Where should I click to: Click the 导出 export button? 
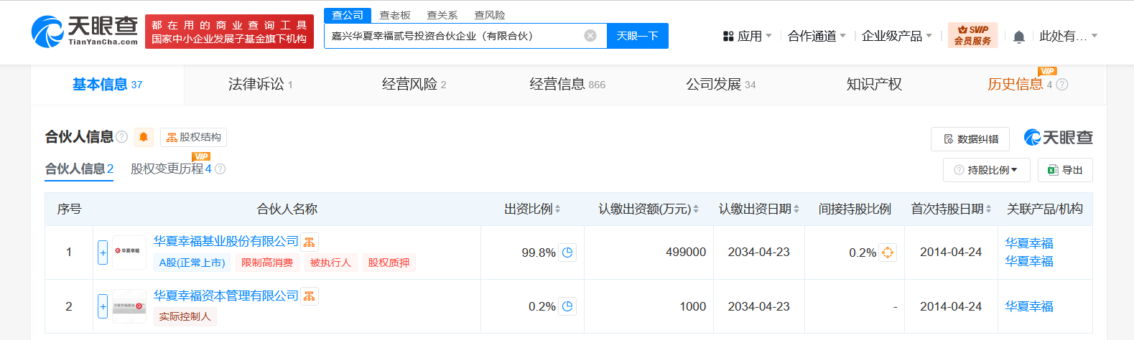click(x=1065, y=170)
